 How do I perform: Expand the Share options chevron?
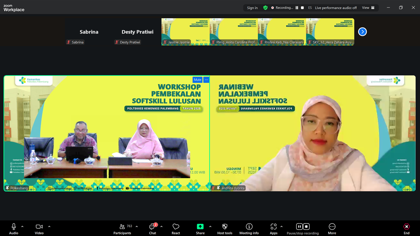[x=210, y=227]
